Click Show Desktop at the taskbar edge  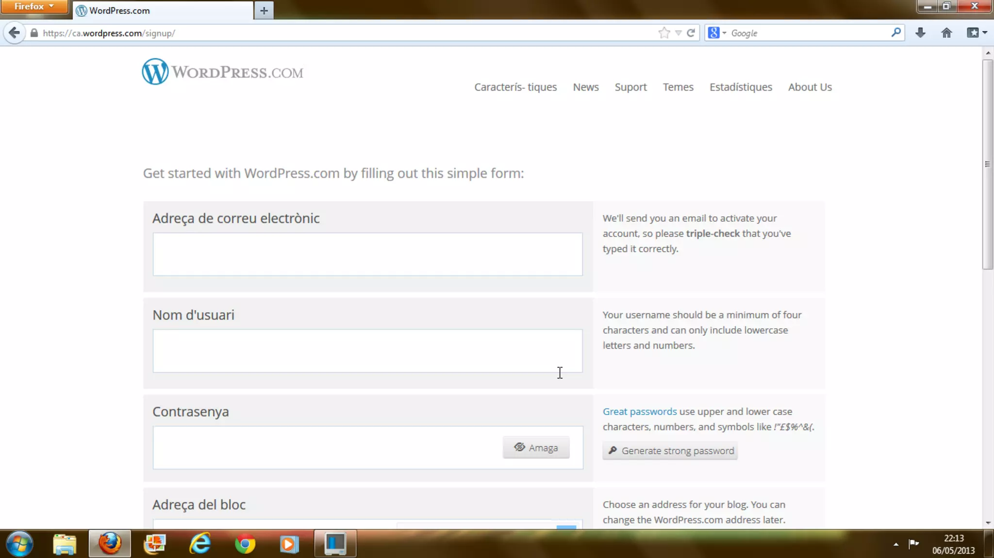(989, 544)
